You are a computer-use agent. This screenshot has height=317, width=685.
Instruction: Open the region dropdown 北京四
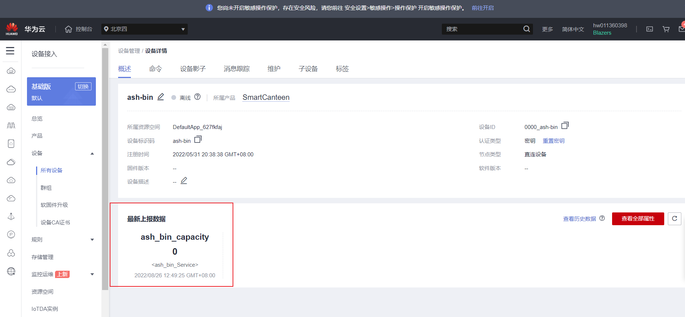144,29
